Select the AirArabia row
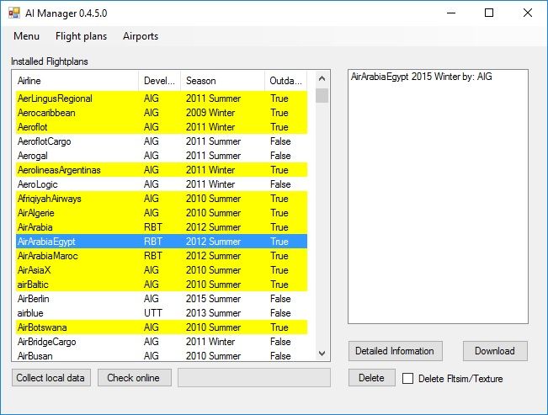The image size is (548, 415). [162, 227]
